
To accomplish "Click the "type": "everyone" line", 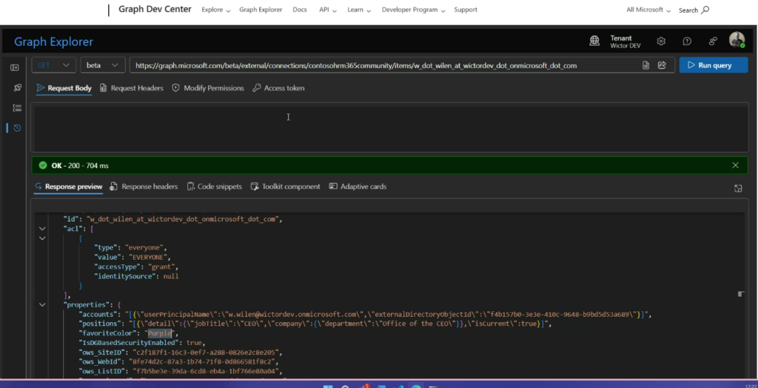I will point(130,248).
